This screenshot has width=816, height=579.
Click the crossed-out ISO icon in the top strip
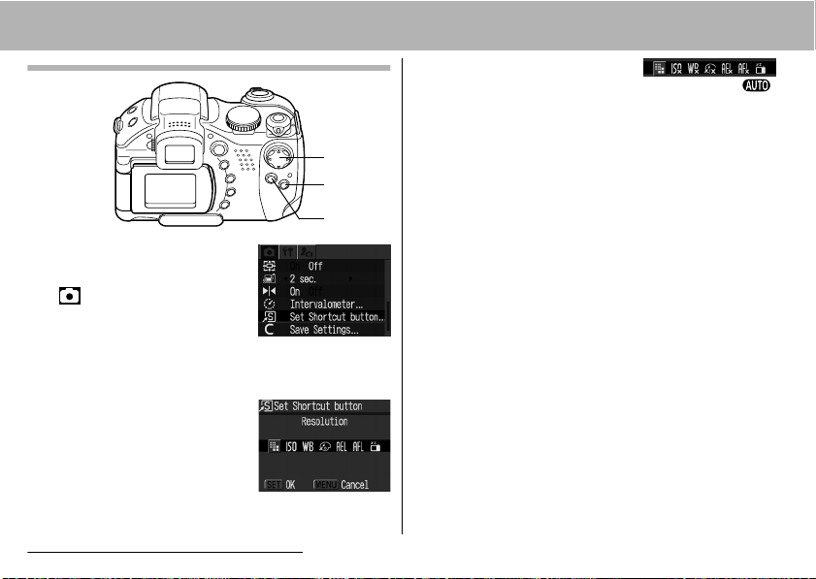click(676, 68)
